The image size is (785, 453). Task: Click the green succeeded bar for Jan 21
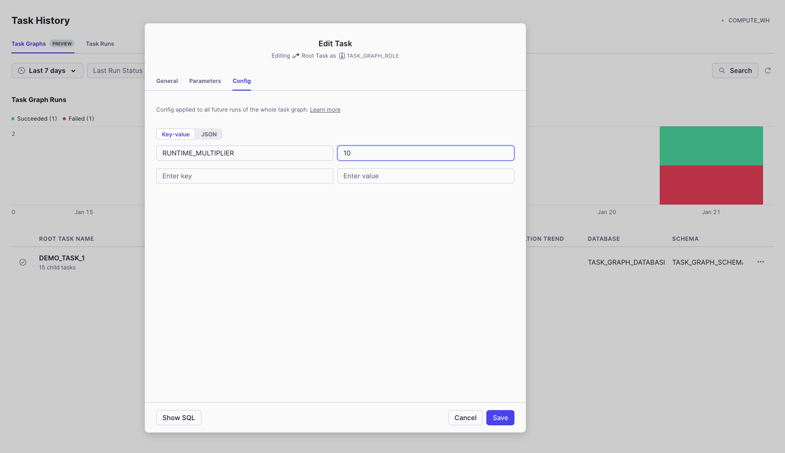(x=711, y=146)
